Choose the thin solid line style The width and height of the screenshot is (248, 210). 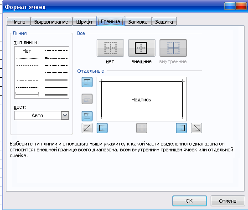[x=27, y=95]
